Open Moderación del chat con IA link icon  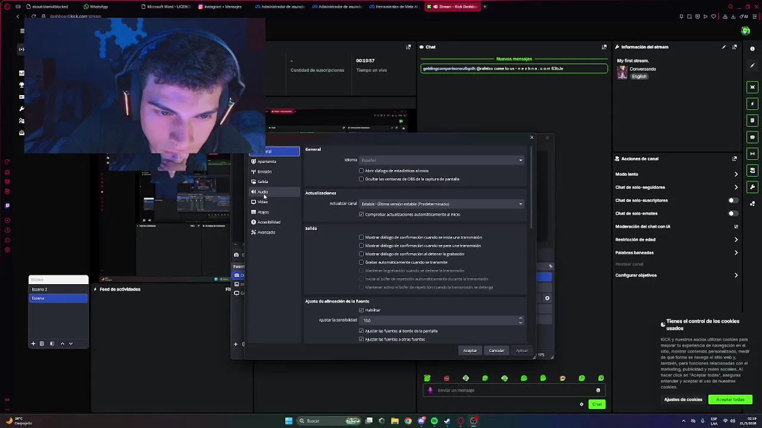click(736, 226)
